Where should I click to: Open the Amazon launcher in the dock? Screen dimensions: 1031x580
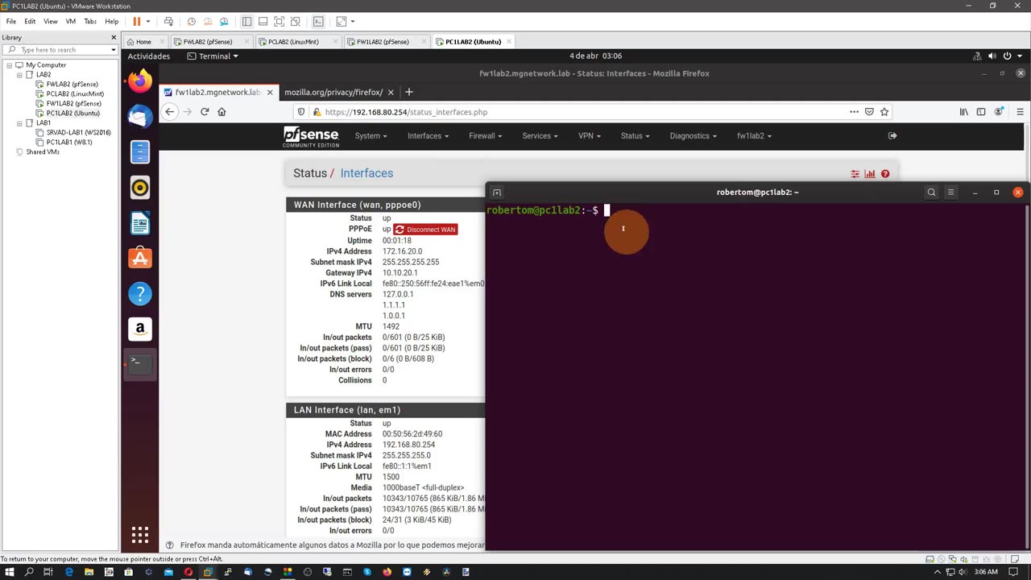[x=140, y=329]
